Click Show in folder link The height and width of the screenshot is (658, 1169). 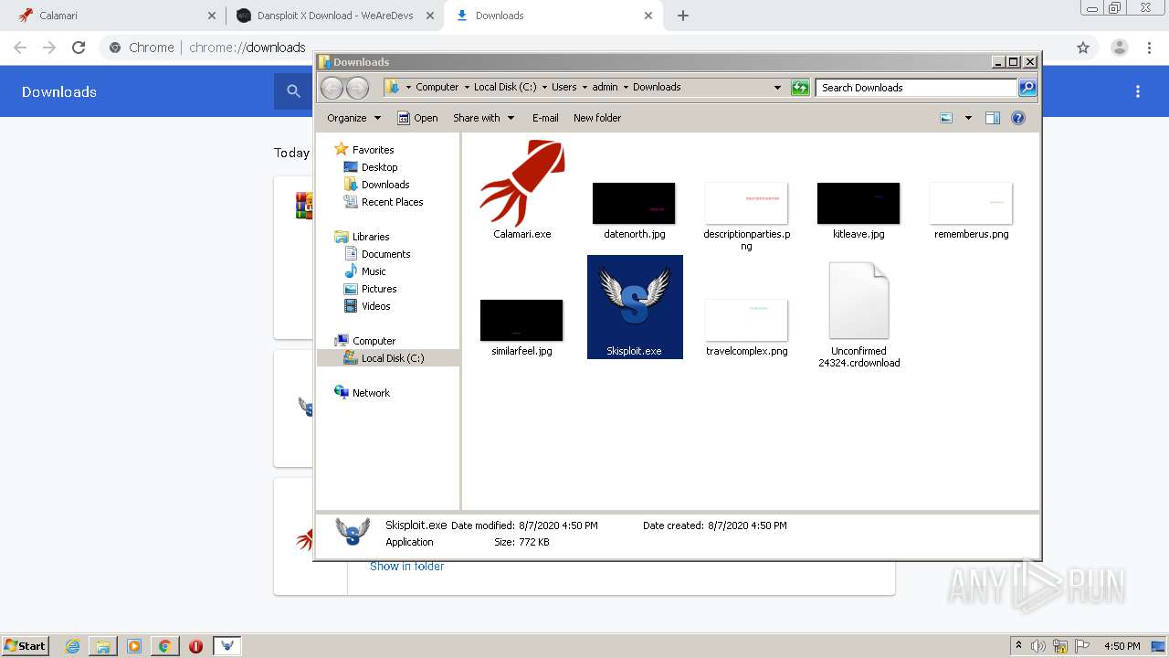pyautogui.click(x=407, y=567)
